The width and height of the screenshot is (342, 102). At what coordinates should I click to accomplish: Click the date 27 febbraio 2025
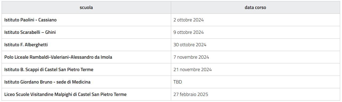[x=191, y=94]
